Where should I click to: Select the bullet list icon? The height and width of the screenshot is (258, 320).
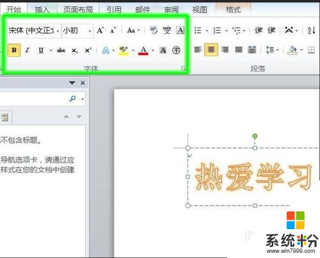tap(198, 30)
